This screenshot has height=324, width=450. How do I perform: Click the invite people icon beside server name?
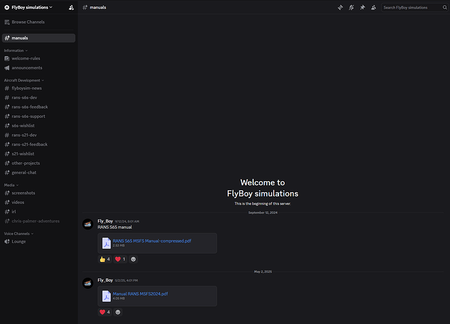(71, 7)
